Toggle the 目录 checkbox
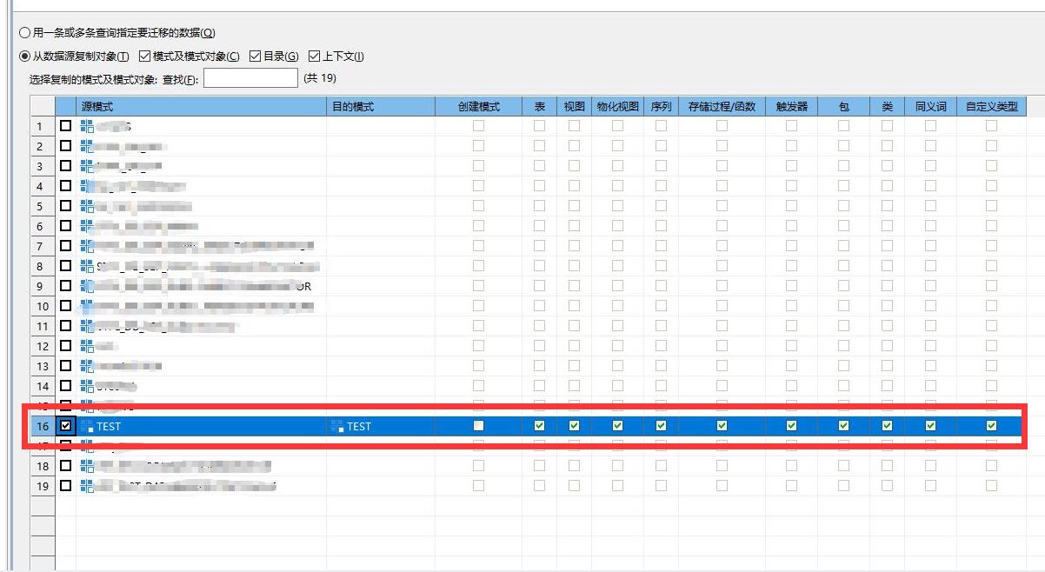This screenshot has height=572, width=1045. 255,57
